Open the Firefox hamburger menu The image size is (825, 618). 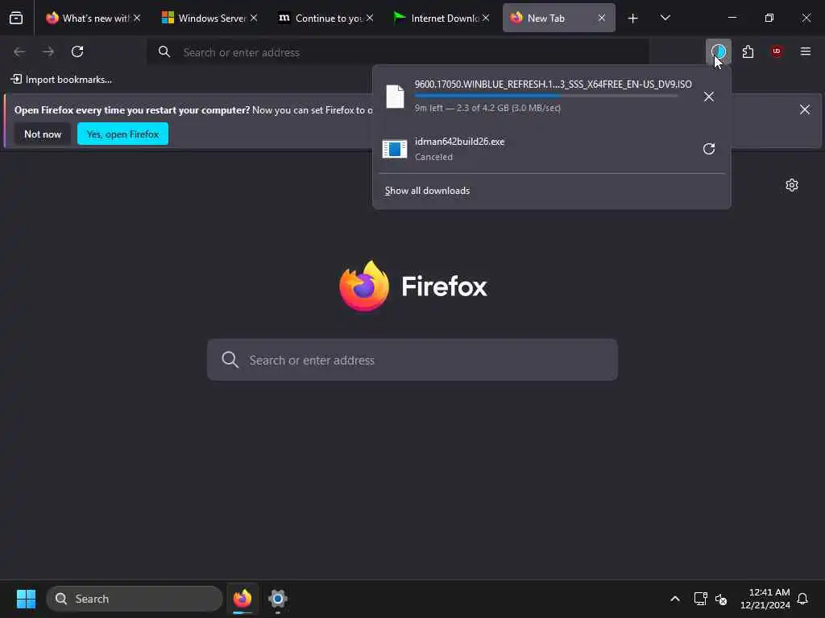[x=806, y=51]
